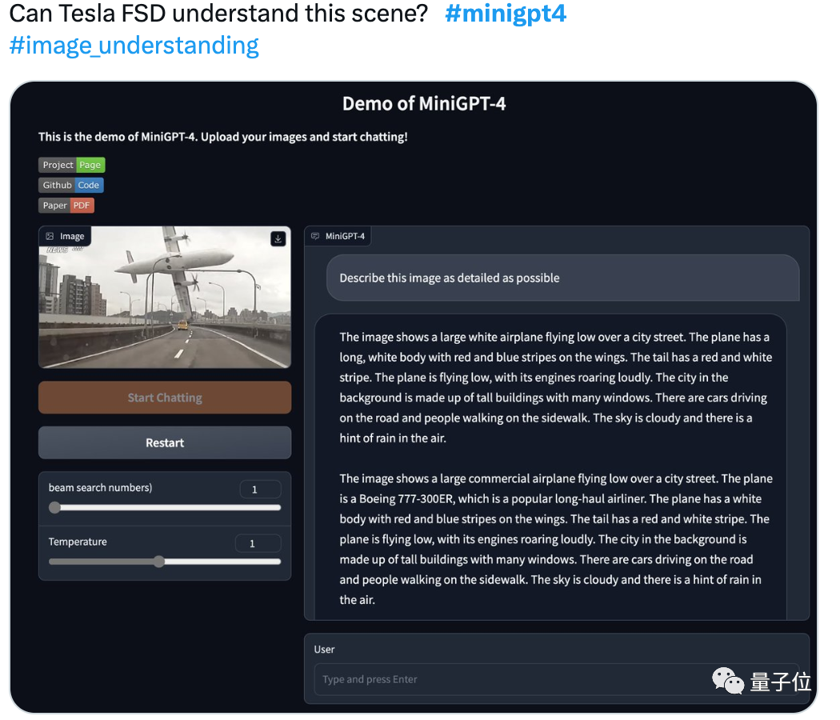Viewport: 840px width, 720px height.
Task: Click the beam search number value box
Action: [260, 490]
